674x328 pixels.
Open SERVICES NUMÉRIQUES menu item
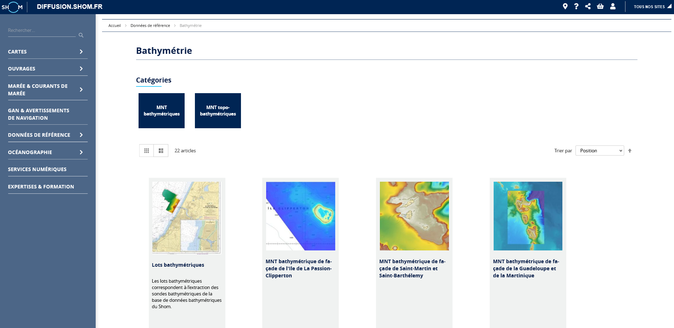tap(37, 169)
